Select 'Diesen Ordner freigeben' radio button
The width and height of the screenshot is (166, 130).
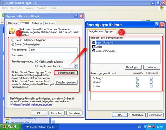13,44
